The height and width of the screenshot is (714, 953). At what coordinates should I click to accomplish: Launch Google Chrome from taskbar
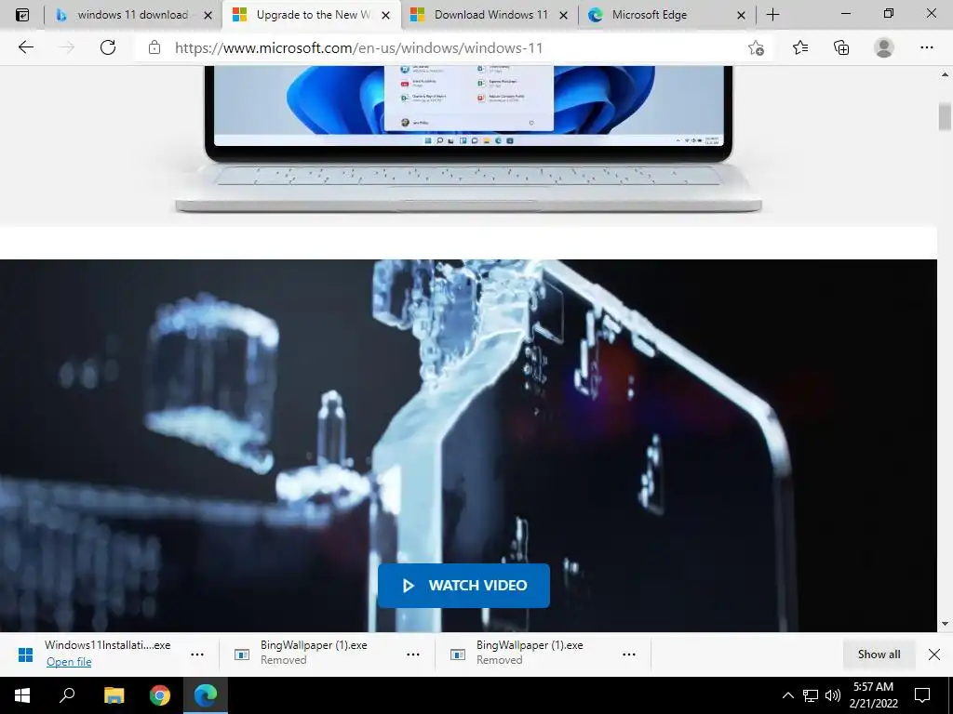click(x=160, y=695)
